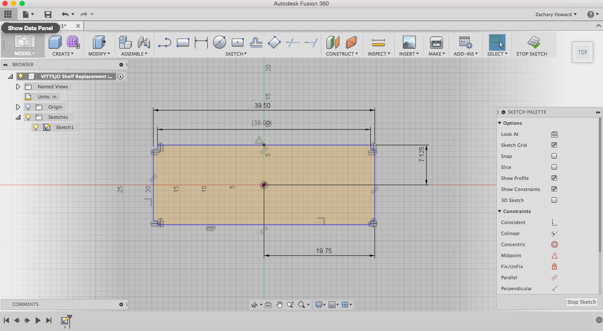Open the INSPECT menu
This screenshot has height=331, width=603.
(x=378, y=53)
